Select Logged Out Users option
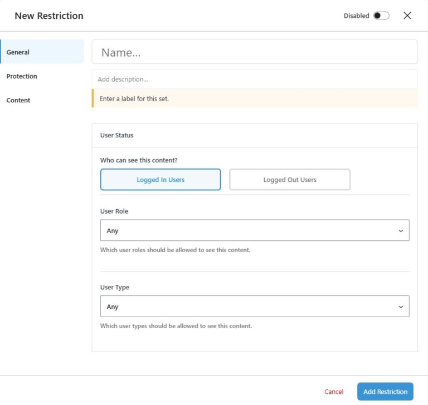Screen dimensions: 428x405 pos(290,180)
